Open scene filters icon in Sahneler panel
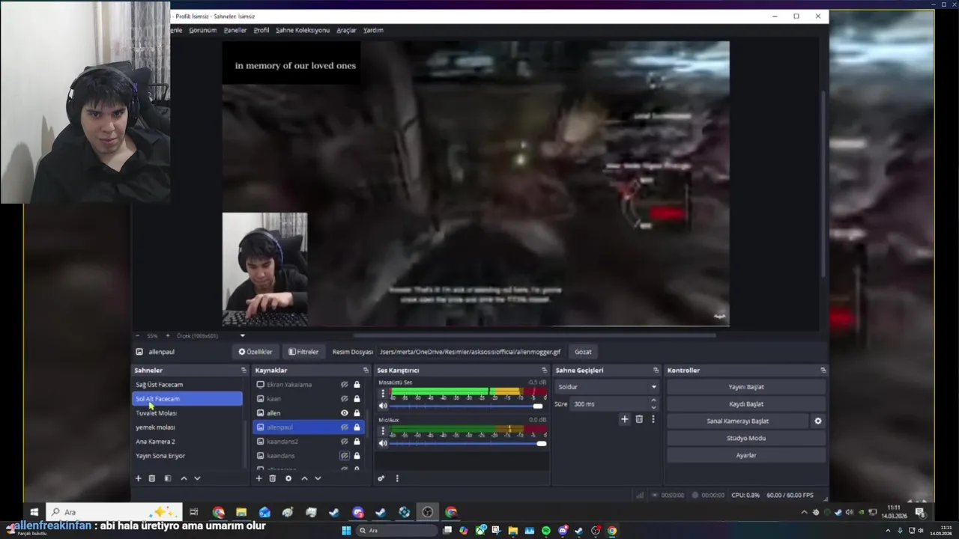Screen dimensions: 959x539 168,478
